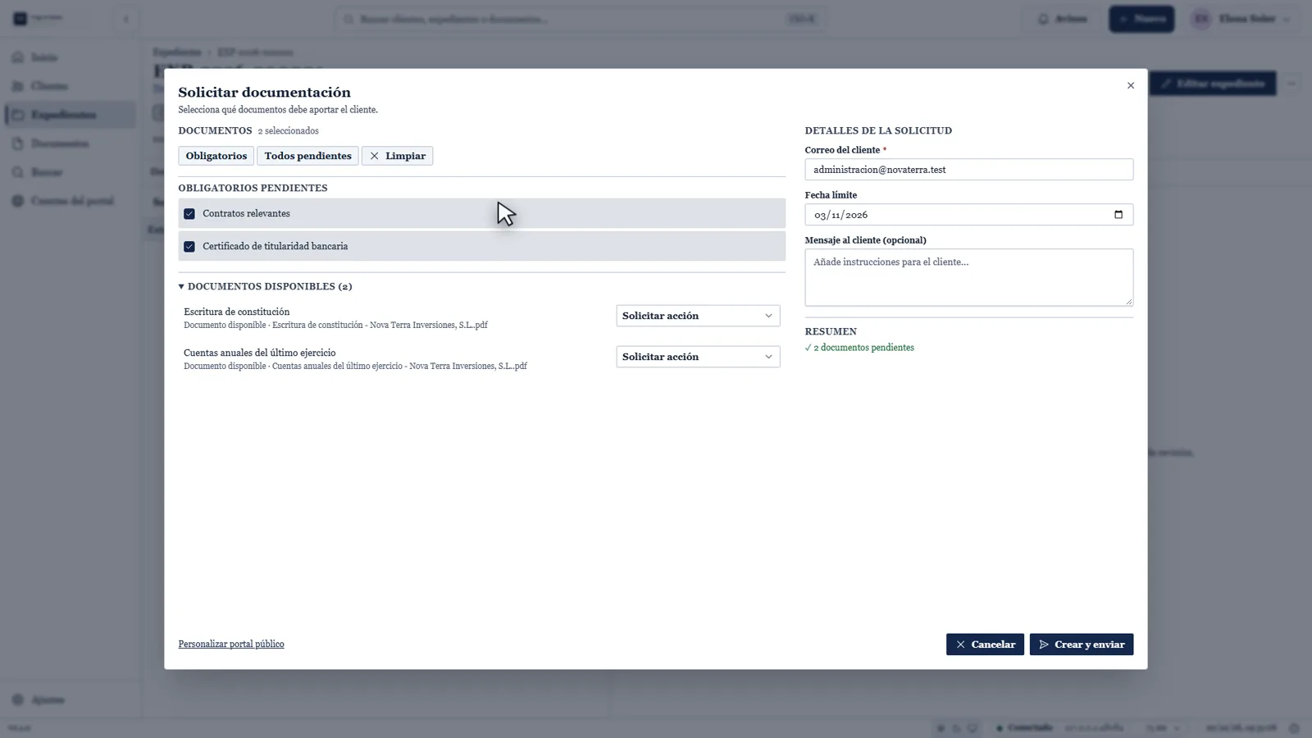The image size is (1312, 738).
Task: Uncheck Certificado de titularidad bancaria checkbox
Action: [x=189, y=246]
